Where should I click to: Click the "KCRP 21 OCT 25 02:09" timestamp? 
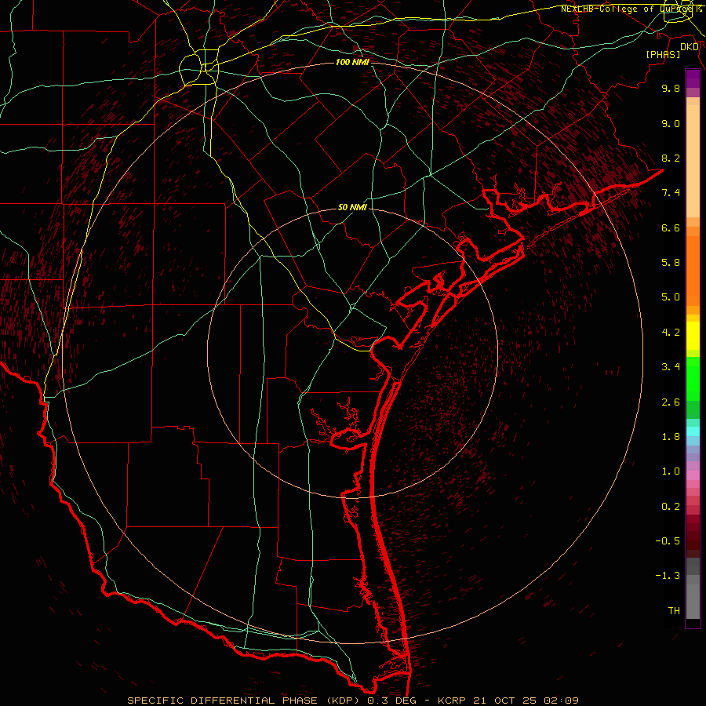click(x=508, y=701)
